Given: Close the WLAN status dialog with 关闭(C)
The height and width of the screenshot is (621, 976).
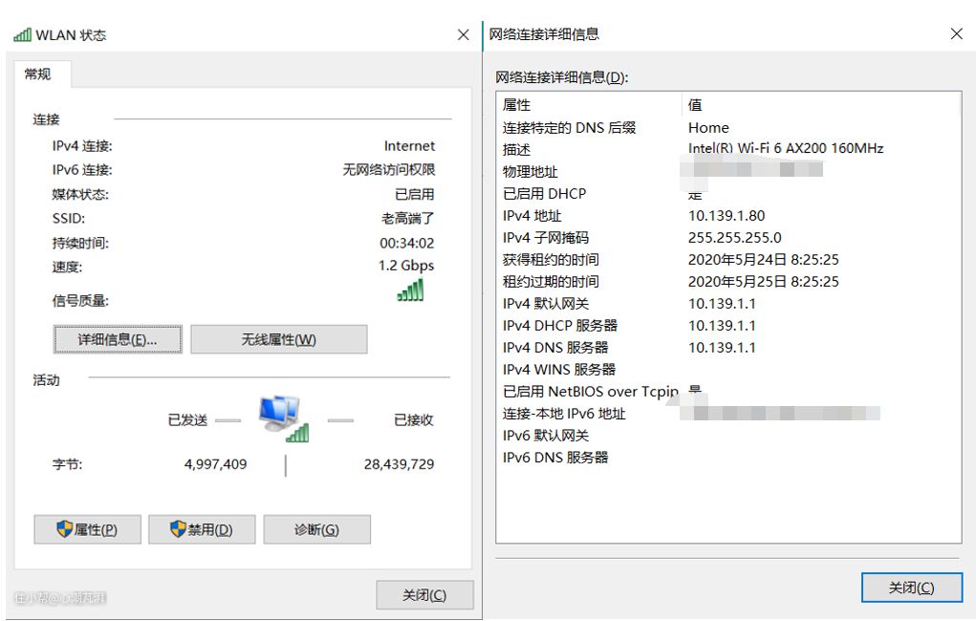Looking at the screenshot, I should 424,595.
